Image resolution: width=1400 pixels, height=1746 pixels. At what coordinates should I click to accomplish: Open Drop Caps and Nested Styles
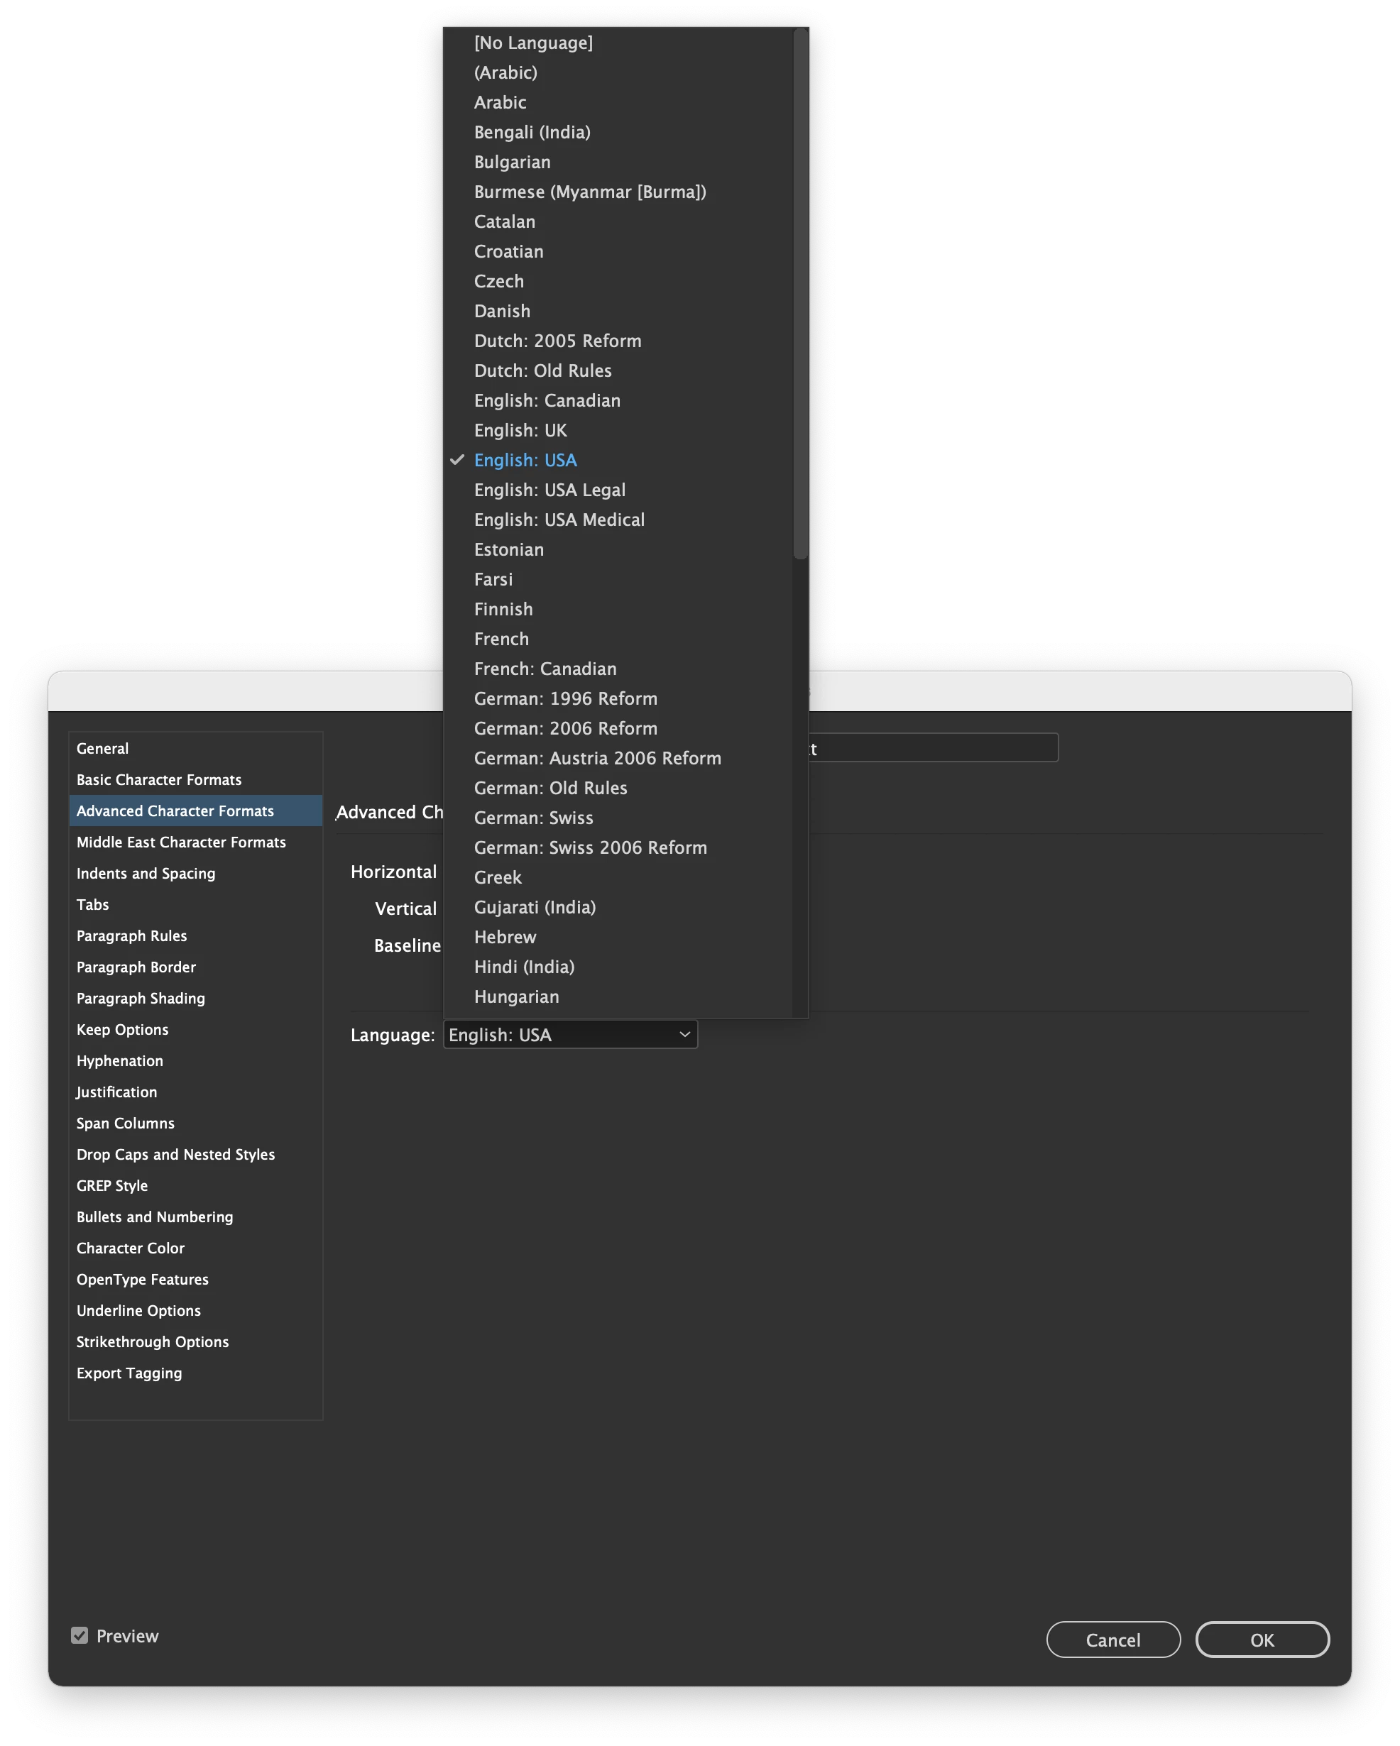point(176,1154)
